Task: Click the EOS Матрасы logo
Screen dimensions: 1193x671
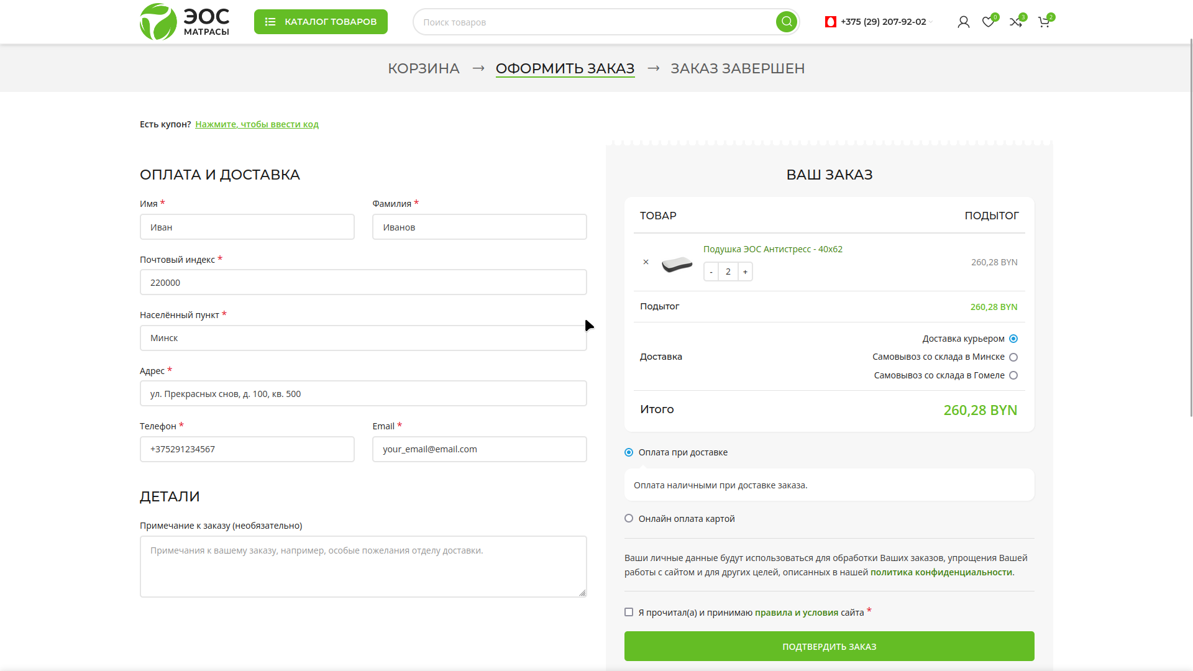Action: click(x=185, y=22)
